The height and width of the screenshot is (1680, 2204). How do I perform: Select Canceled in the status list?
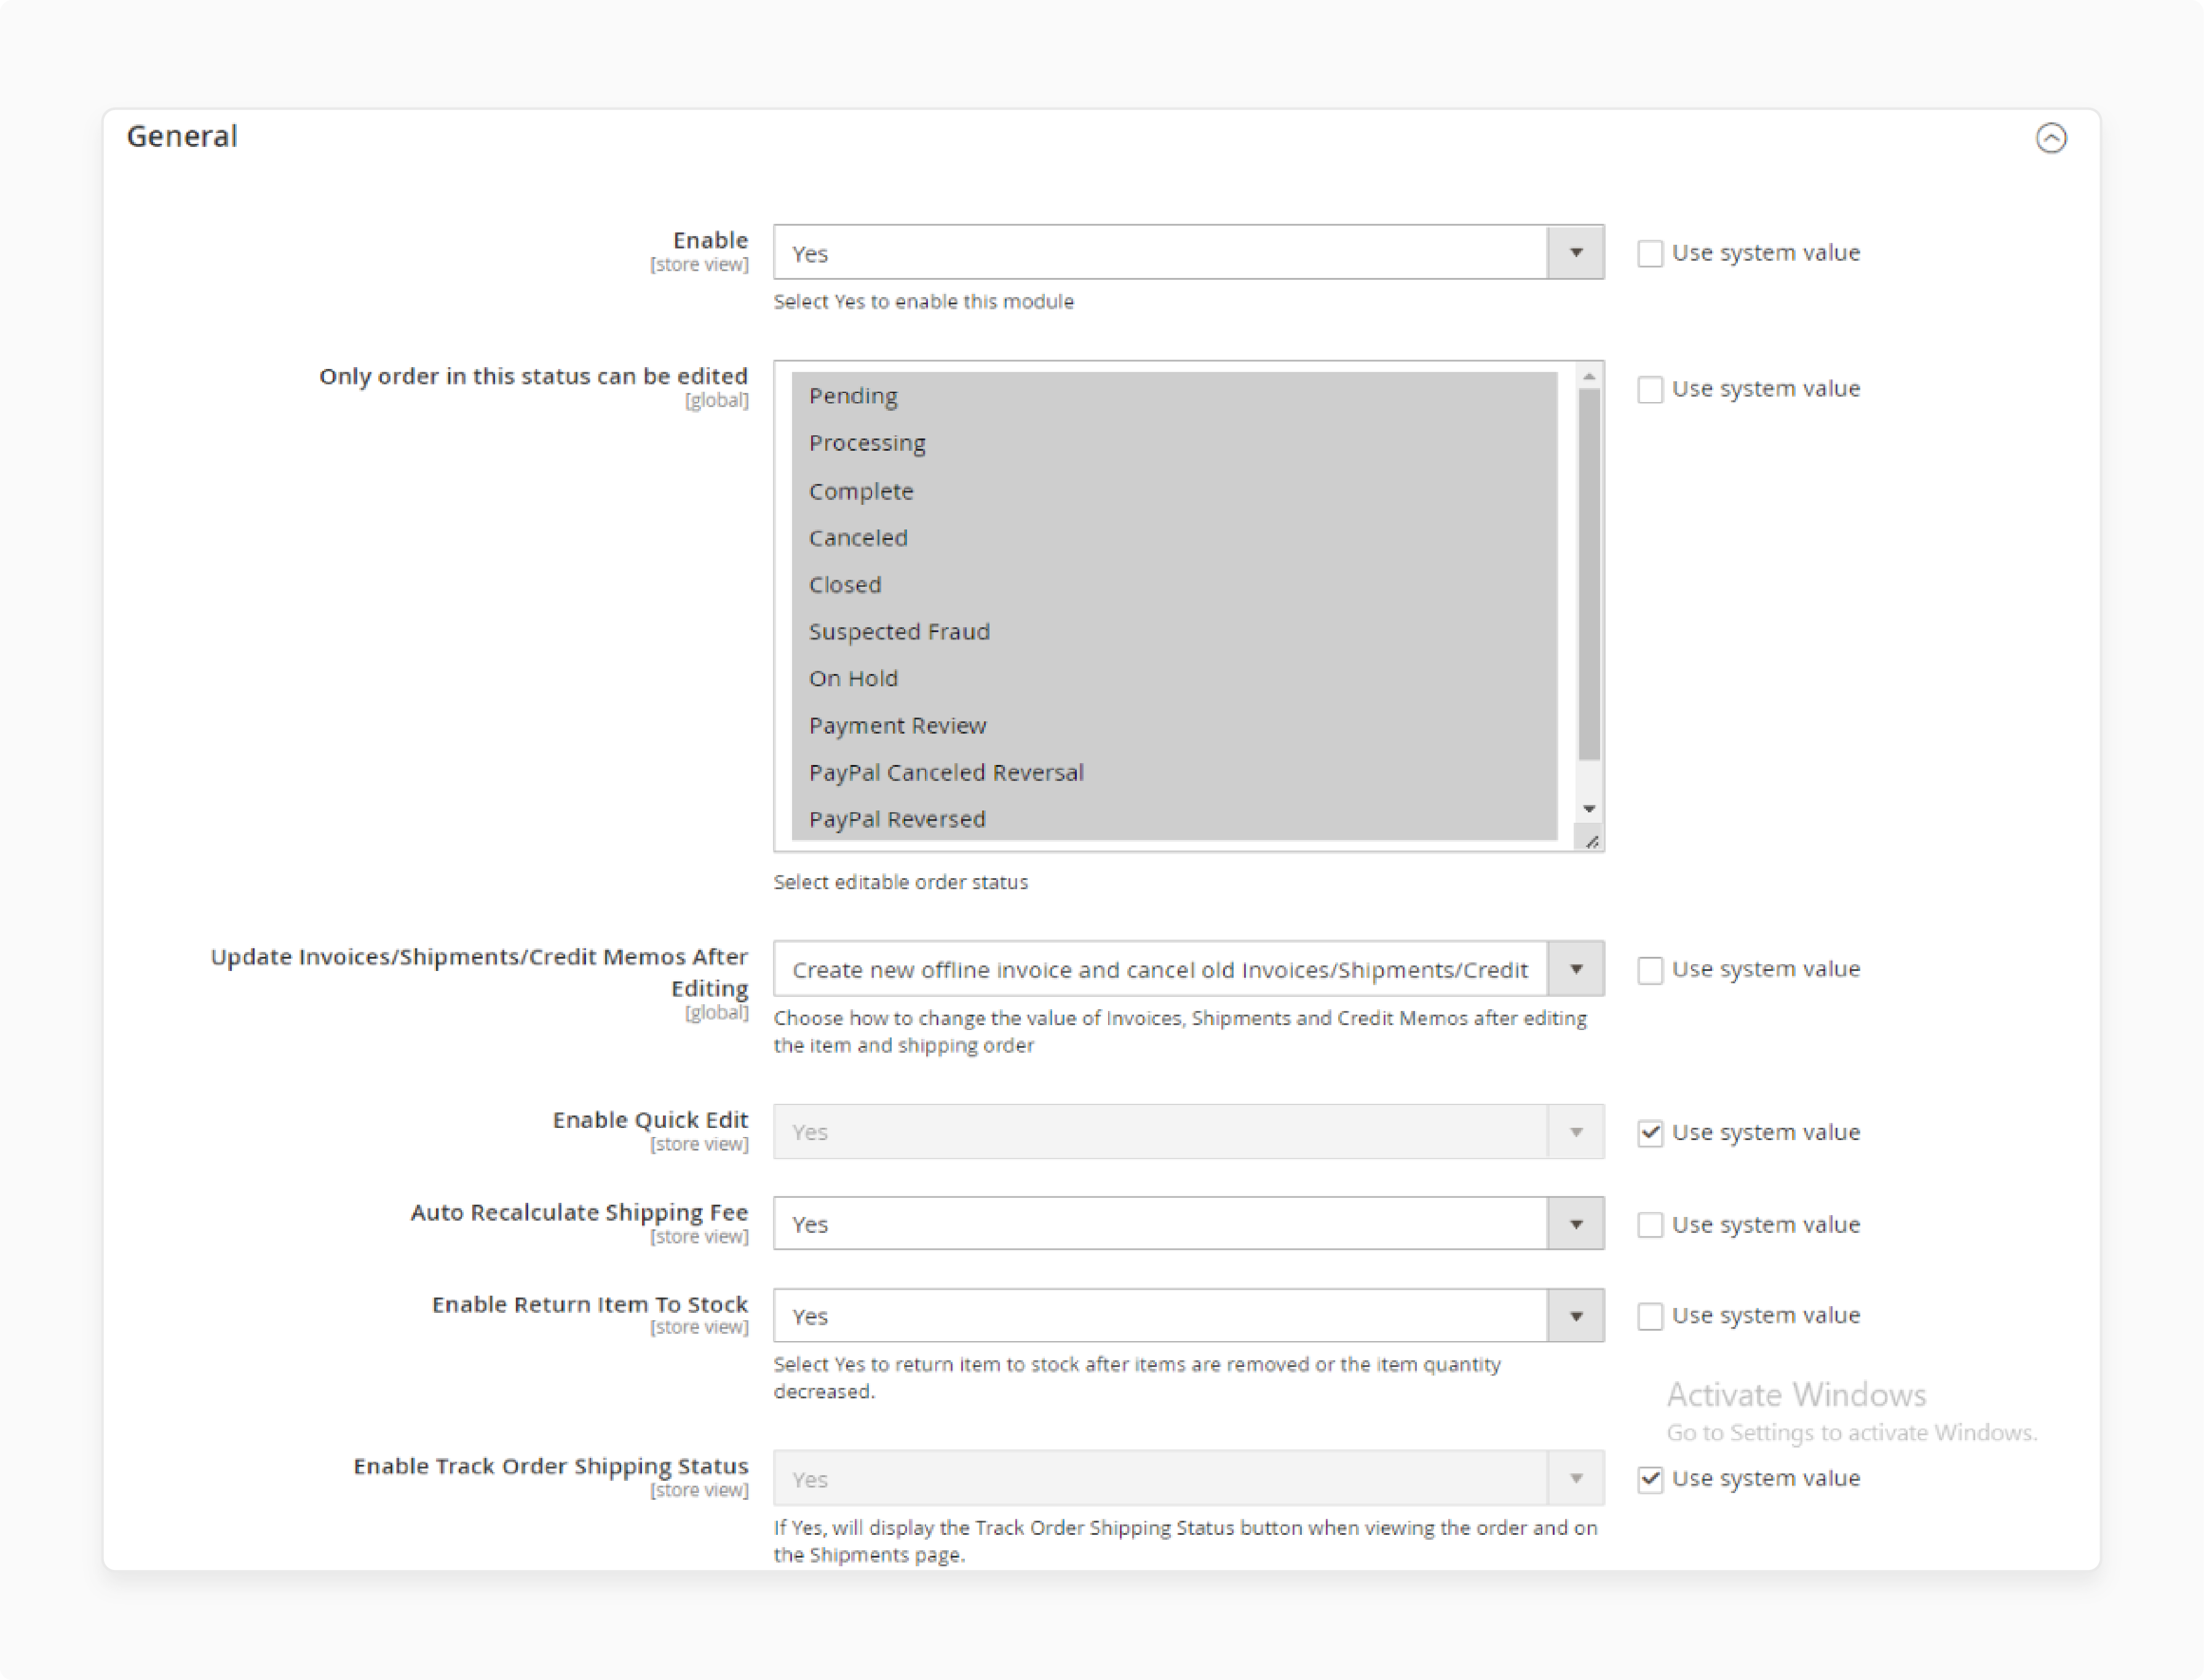click(x=1174, y=538)
